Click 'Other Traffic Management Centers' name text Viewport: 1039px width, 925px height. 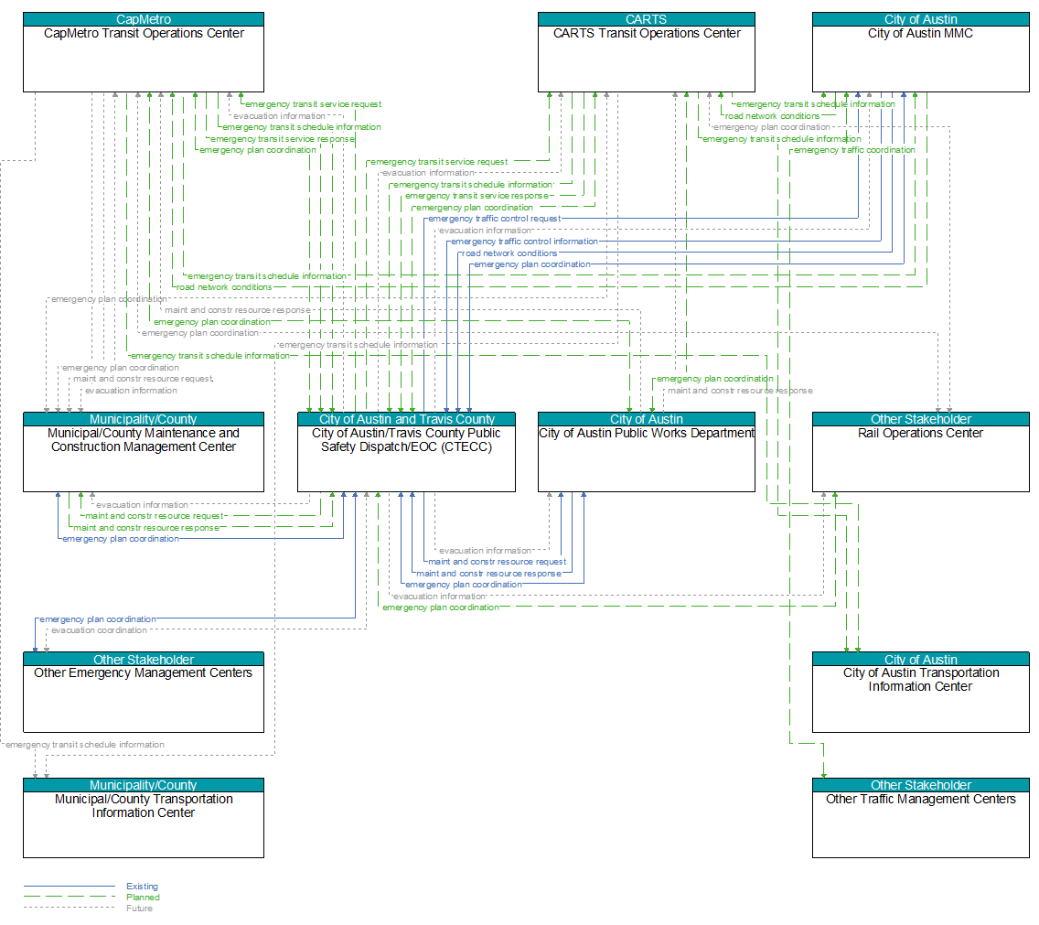pos(920,799)
